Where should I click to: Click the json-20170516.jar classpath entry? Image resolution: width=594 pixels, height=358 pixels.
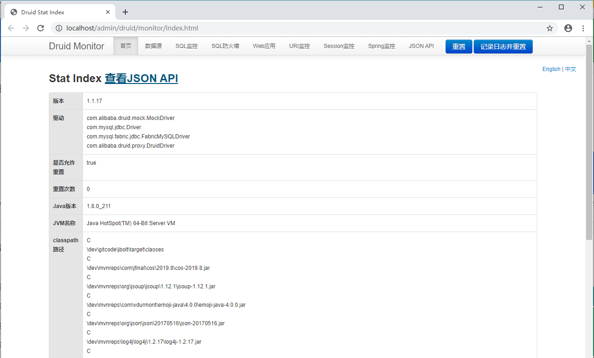coord(156,323)
